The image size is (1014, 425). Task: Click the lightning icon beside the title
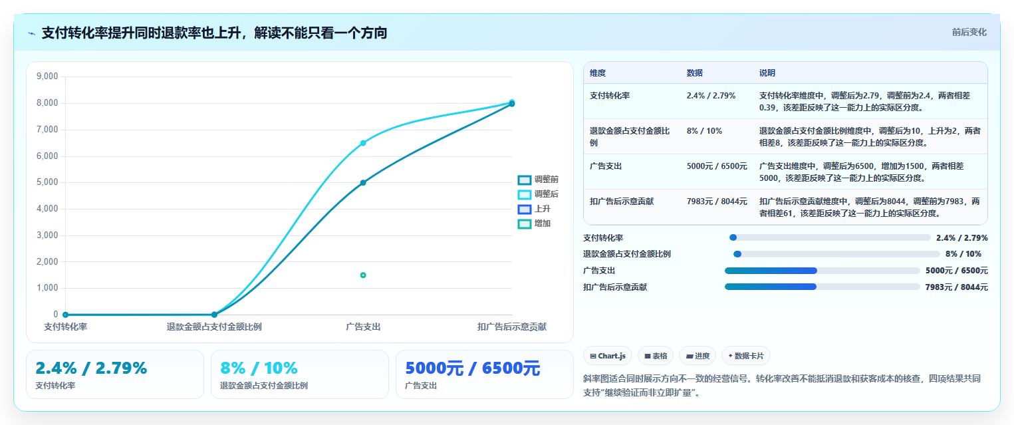coord(31,33)
